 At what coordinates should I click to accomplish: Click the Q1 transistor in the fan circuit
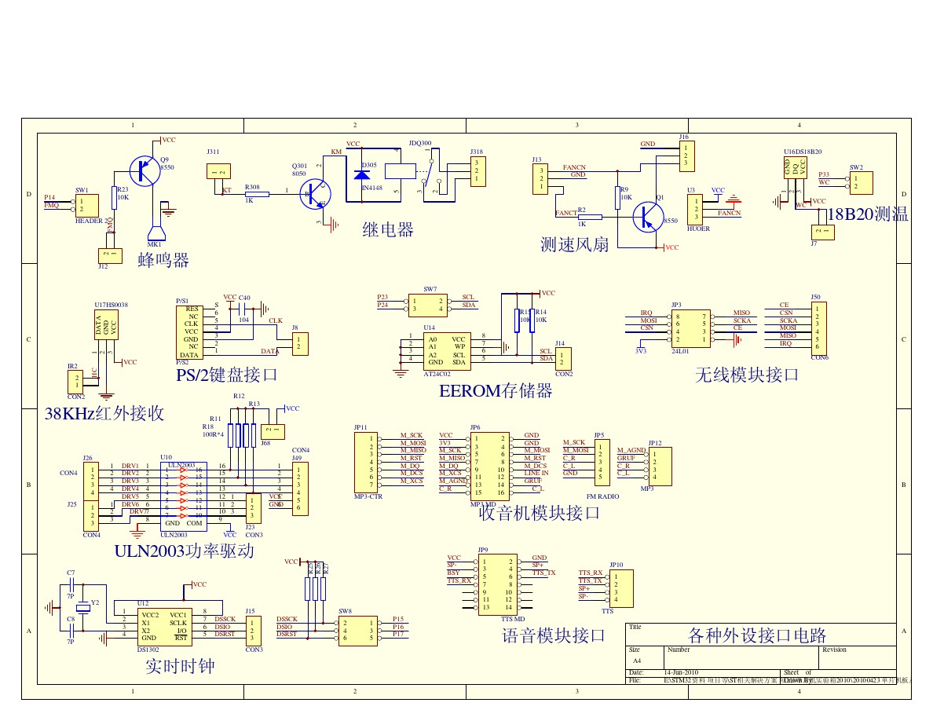[648, 217]
